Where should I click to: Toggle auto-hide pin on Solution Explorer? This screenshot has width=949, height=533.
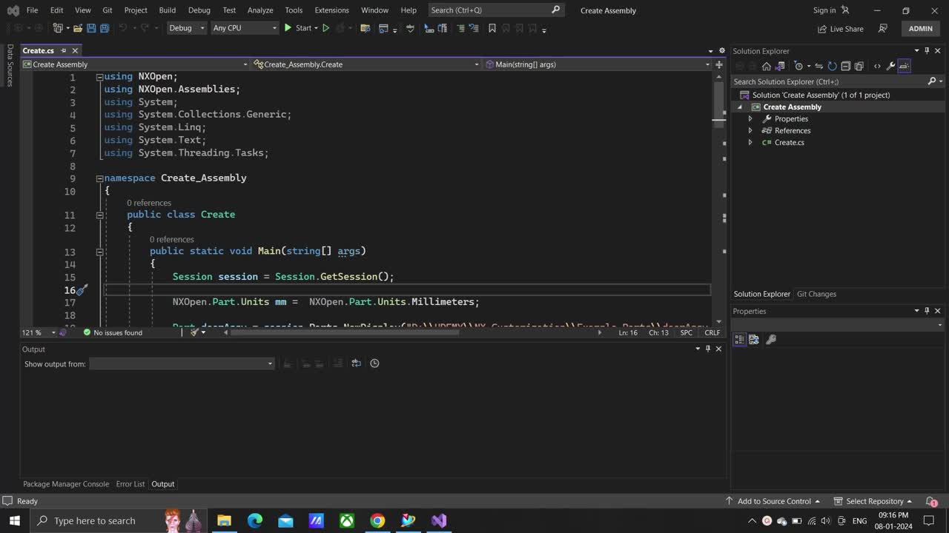pos(927,51)
